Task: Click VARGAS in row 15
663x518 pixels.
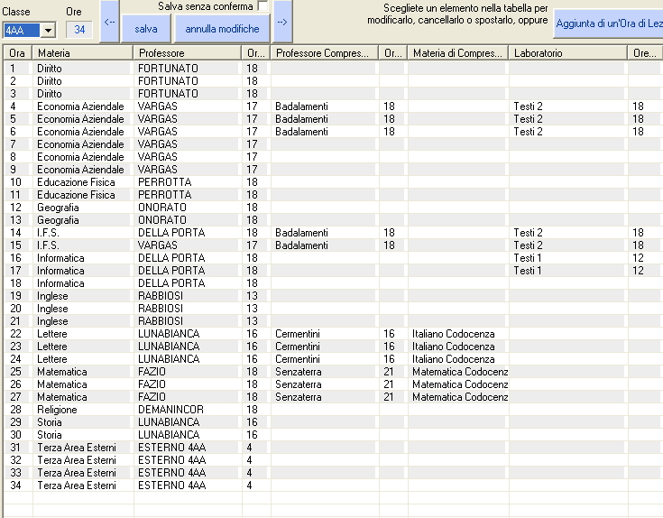Action: [157, 245]
